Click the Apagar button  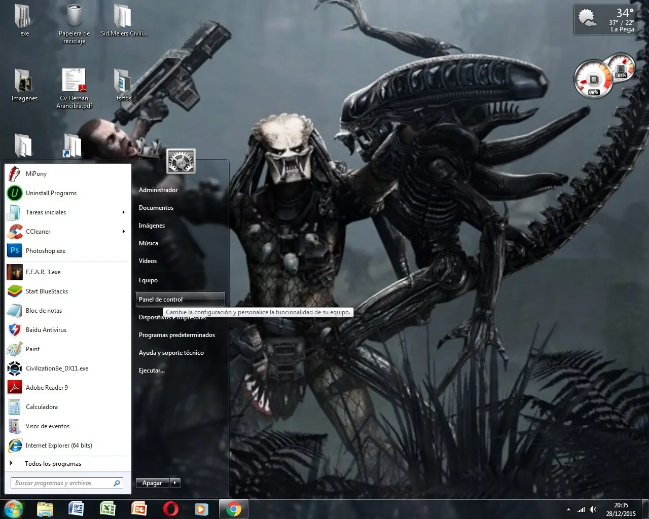point(152,483)
